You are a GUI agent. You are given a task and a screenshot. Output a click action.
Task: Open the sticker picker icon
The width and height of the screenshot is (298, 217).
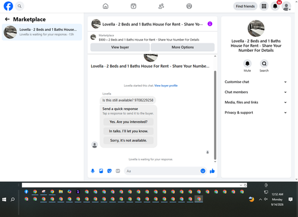coord(110,171)
